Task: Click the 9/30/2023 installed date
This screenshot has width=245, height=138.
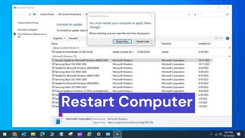Action: [203, 68]
